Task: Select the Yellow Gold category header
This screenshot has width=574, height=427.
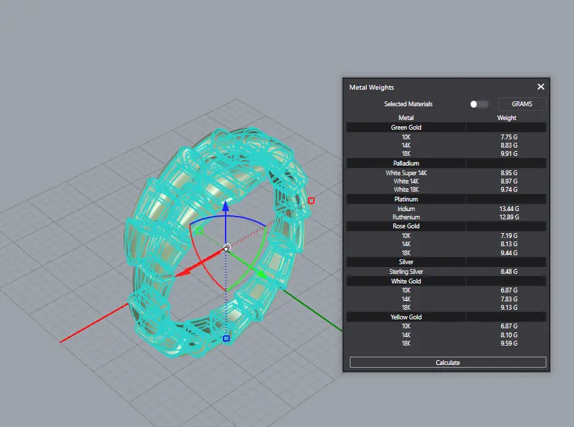Action: coord(406,317)
